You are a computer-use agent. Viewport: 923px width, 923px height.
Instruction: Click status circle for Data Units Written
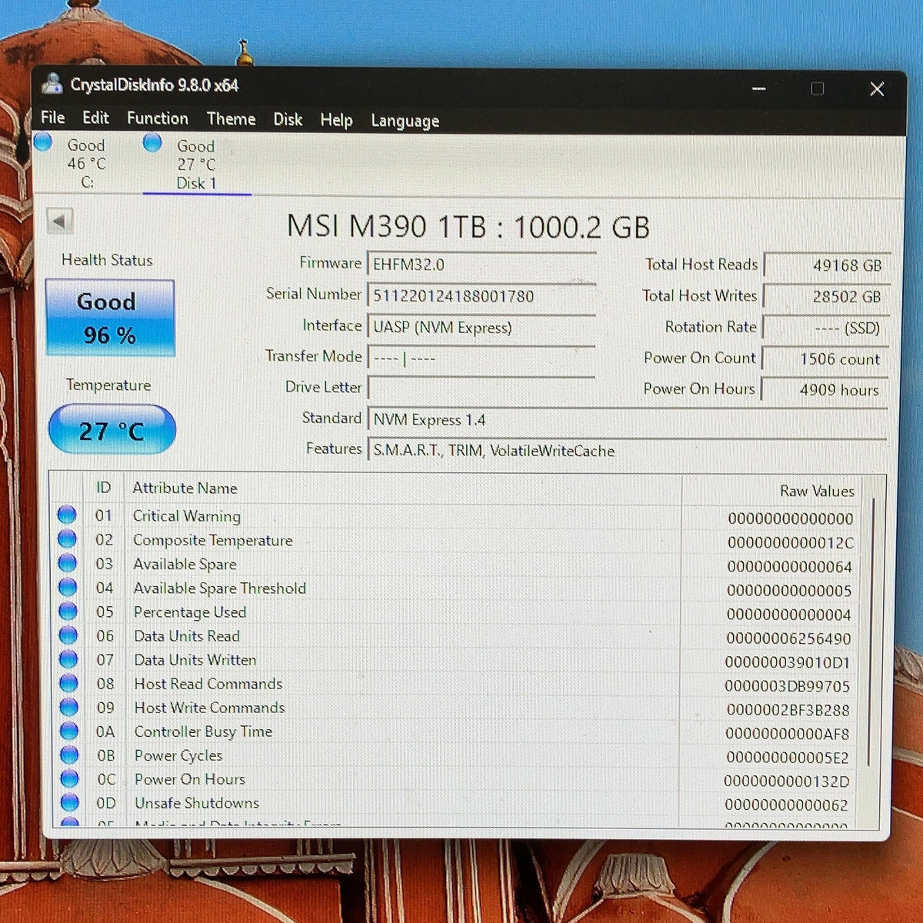coord(68,659)
